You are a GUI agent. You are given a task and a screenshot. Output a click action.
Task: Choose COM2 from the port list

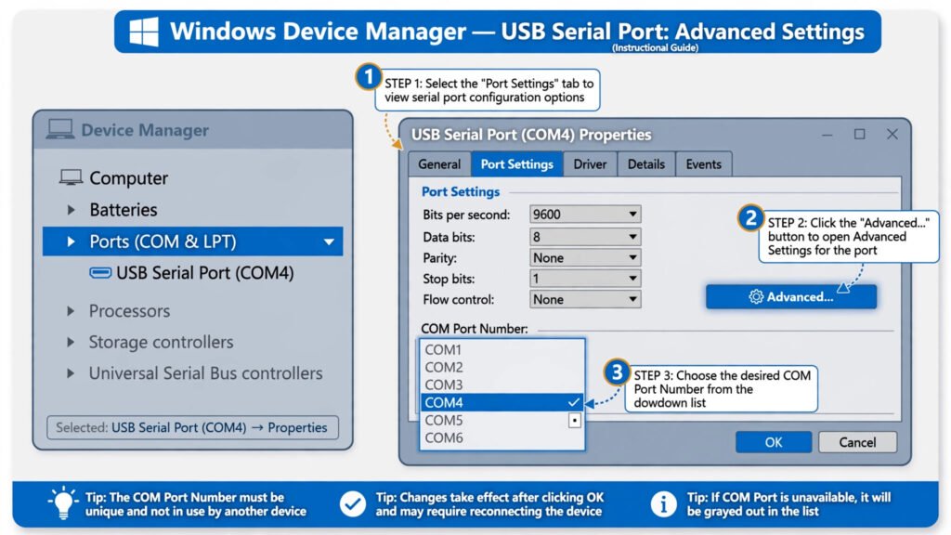click(x=502, y=367)
